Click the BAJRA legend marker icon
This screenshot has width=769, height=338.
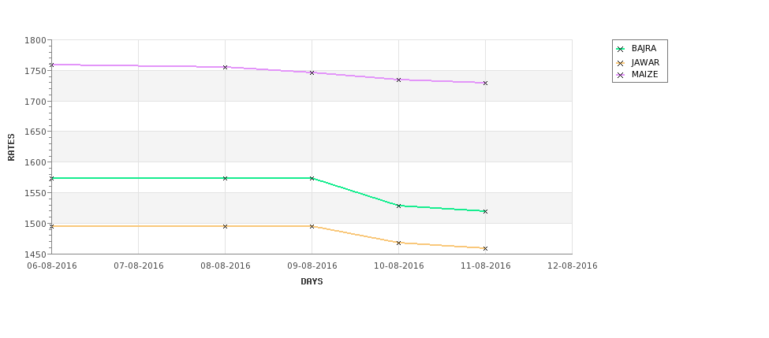tap(621, 49)
